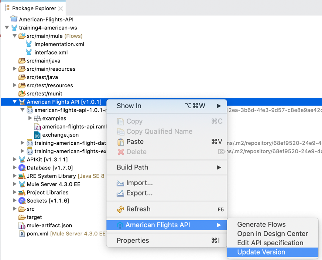Close the Package Explorer tab
This screenshot has height=260, width=322.
[61, 8]
